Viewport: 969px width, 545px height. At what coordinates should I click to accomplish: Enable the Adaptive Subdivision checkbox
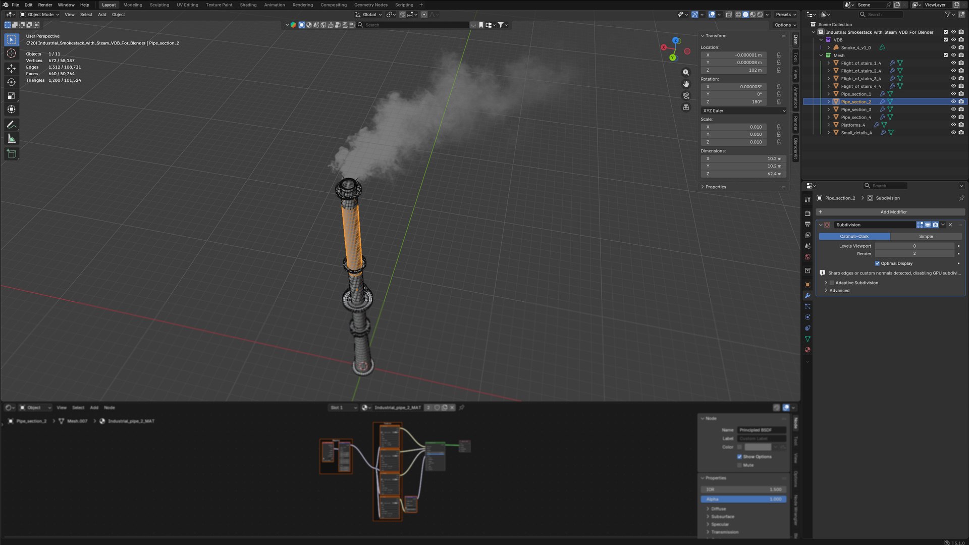pyautogui.click(x=832, y=283)
